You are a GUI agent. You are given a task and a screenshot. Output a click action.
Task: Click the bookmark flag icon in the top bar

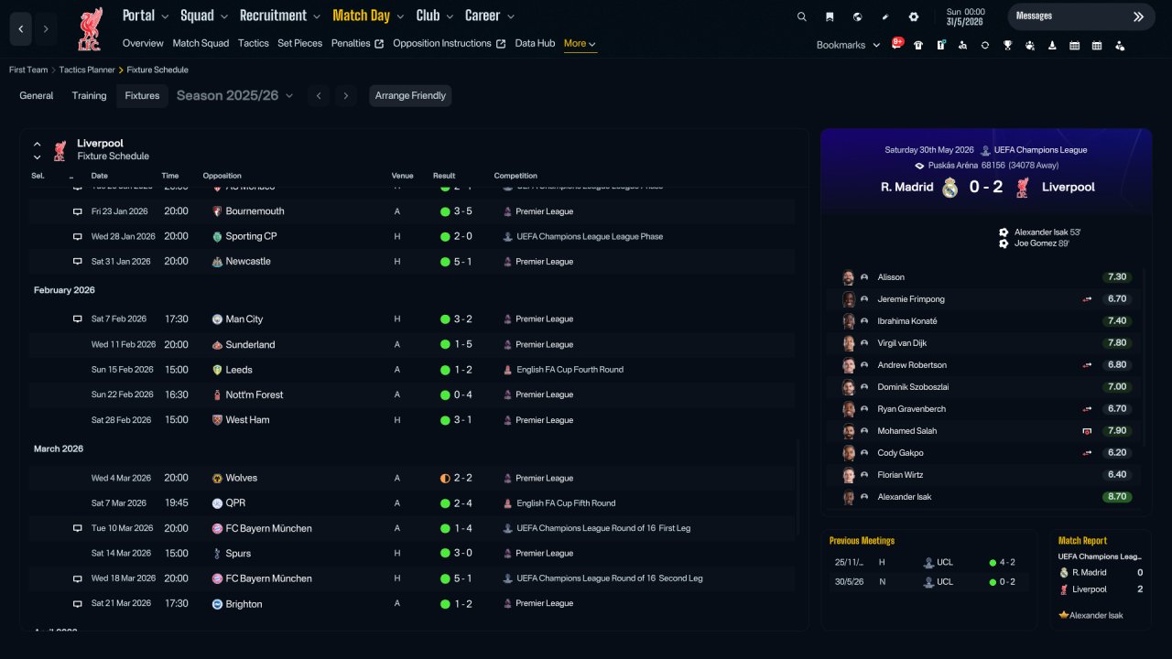coord(830,16)
